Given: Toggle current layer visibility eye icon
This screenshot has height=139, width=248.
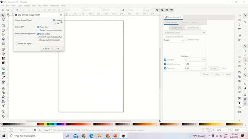Looking at the screenshot, I should click(35, 130).
